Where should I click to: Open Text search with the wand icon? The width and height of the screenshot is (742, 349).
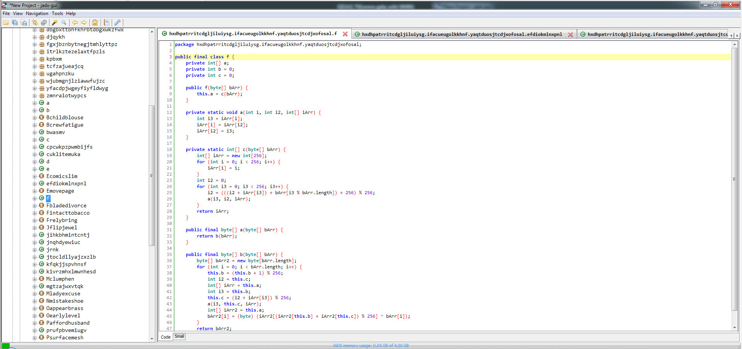point(55,22)
